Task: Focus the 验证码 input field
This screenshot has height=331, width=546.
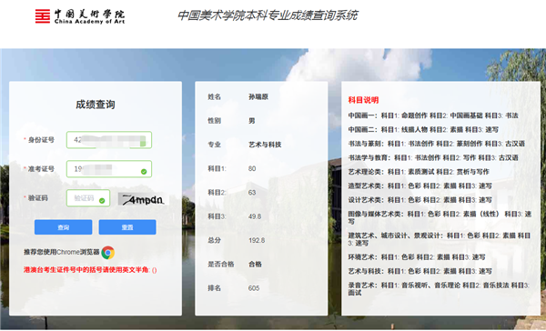Action: (x=88, y=198)
